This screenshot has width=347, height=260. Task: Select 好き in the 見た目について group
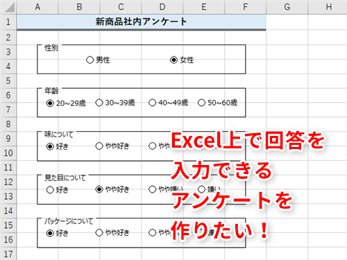point(50,190)
